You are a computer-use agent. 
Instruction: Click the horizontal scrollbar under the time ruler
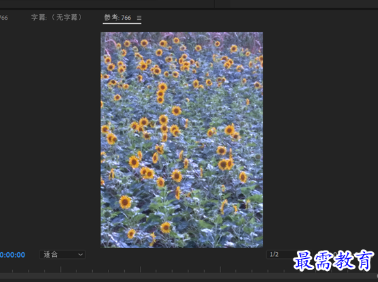coord(189,276)
